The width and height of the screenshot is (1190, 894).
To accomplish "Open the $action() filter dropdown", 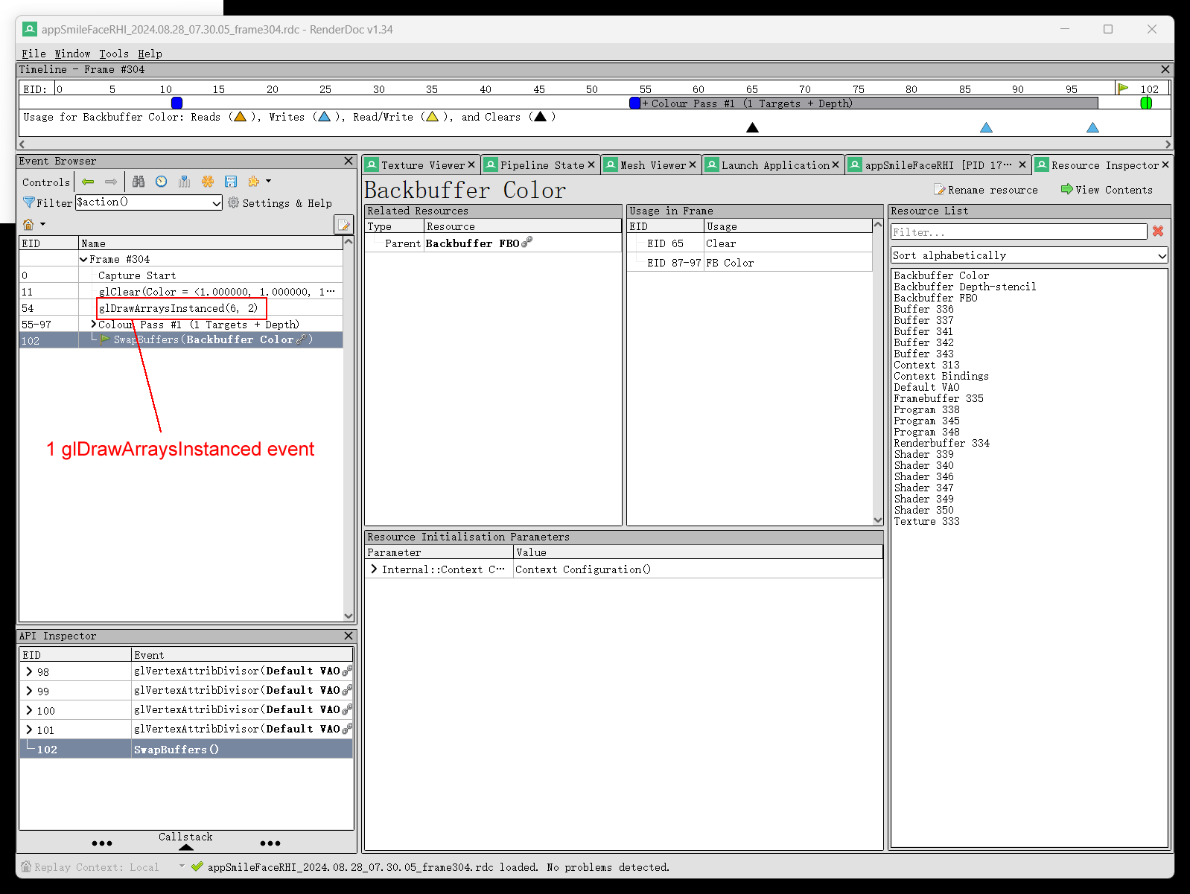I will [x=216, y=203].
